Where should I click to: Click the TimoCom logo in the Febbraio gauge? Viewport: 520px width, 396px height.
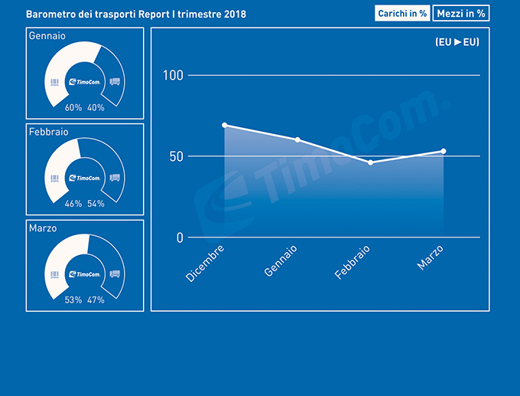pyautogui.click(x=85, y=178)
